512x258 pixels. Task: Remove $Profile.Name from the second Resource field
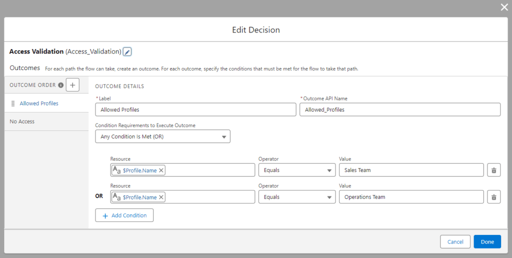161,197
